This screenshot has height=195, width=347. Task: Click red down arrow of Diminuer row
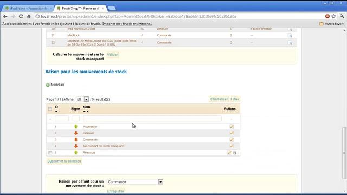[x=76, y=133]
